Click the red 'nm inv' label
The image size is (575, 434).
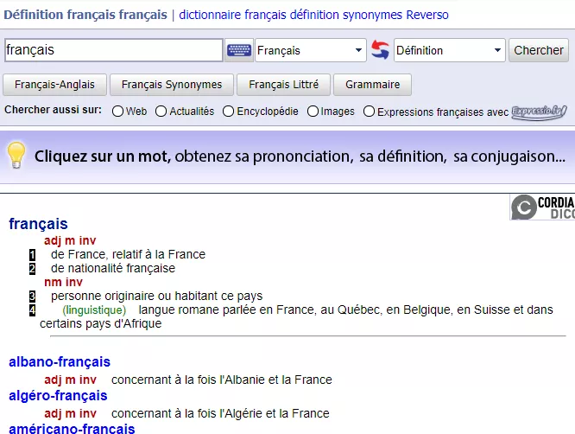point(63,282)
